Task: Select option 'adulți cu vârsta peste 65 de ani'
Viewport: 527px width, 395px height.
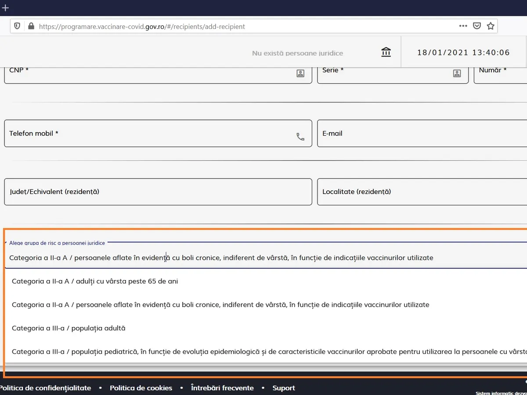Action: pyautogui.click(x=95, y=281)
